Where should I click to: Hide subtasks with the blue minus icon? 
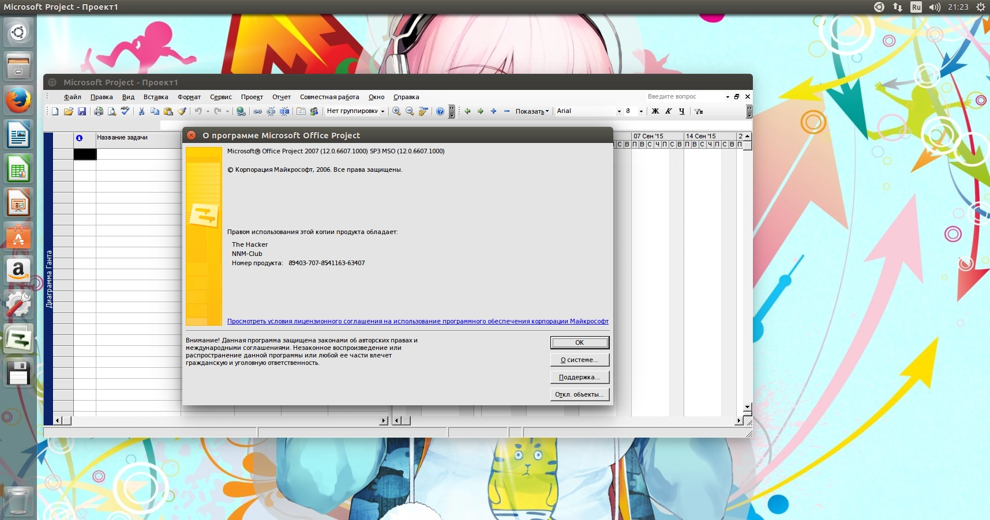(x=507, y=111)
